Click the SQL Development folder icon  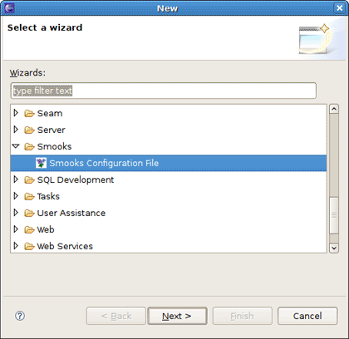point(29,179)
